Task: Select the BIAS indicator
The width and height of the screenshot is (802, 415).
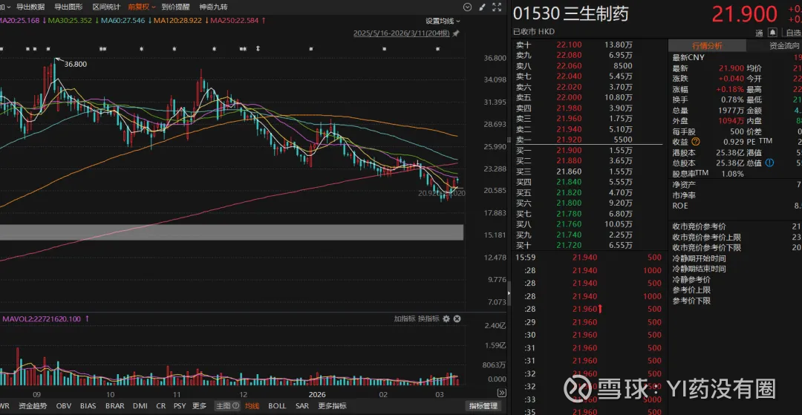Action: coord(88,406)
